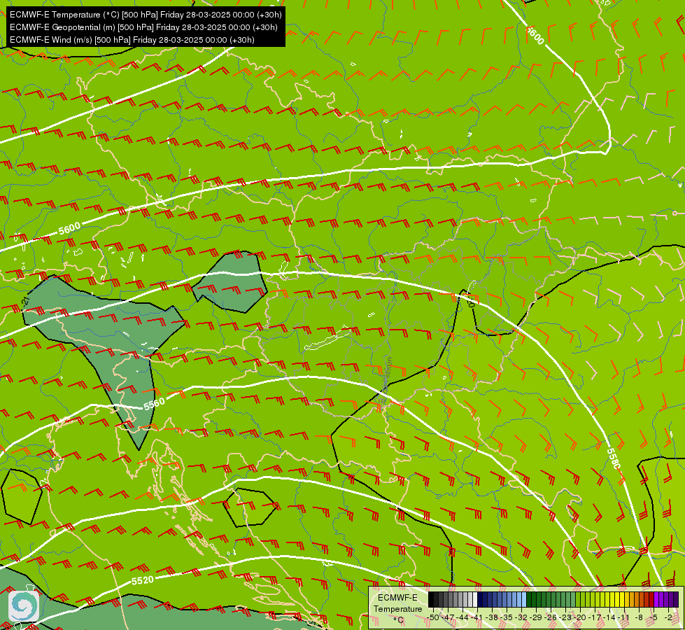Pick the dark purple swatch at legend's warm end
The height and width of the screenshot is (630, 685).
pyautogui.click(x=676, y=599)
